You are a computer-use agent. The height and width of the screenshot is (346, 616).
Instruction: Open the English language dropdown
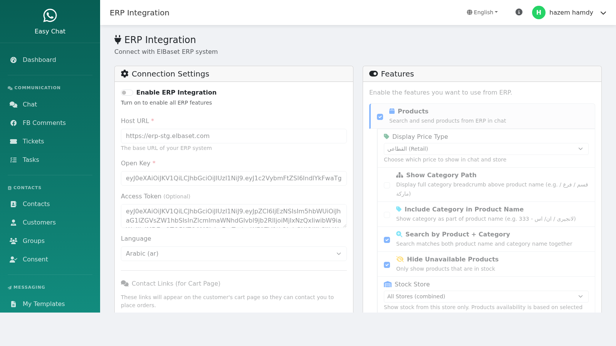482,12
